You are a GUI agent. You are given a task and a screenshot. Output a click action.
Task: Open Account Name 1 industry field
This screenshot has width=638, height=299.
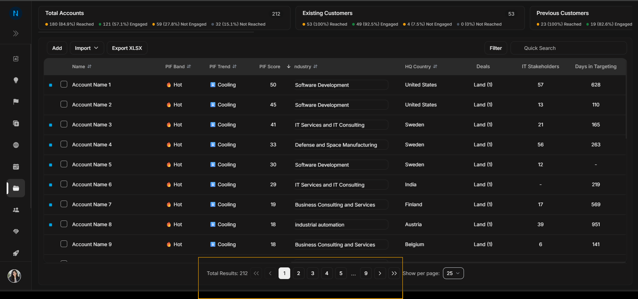[341, 85]
